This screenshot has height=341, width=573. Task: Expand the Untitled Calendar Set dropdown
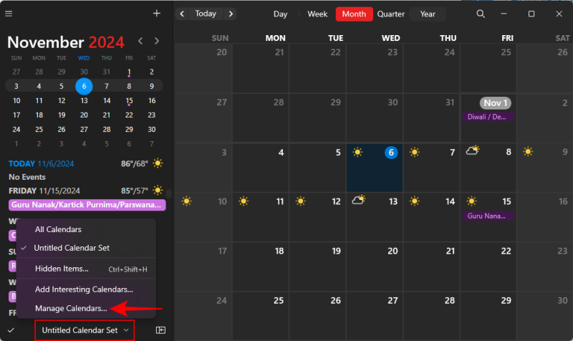[x=85, y=330]
